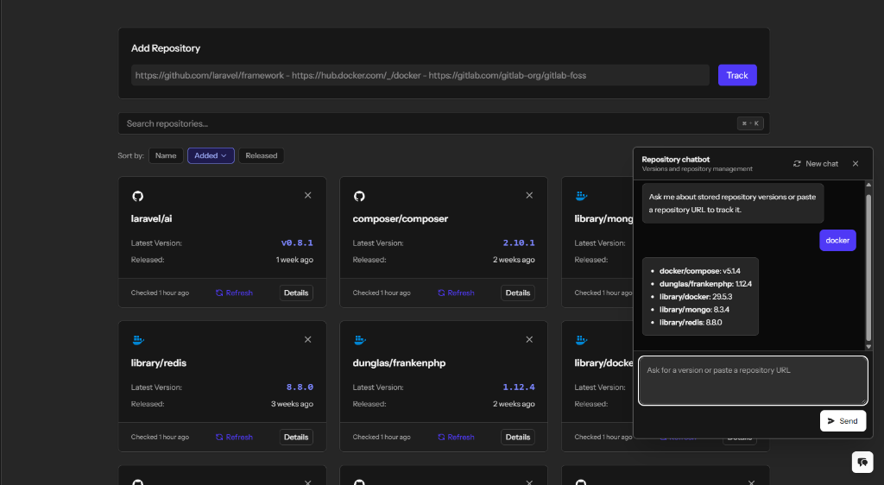The width and height of the screenshot is (884, 485).
Task: Click 'library/redis: 8.8.0' in chatbot reply
Action: click(691, 323)
